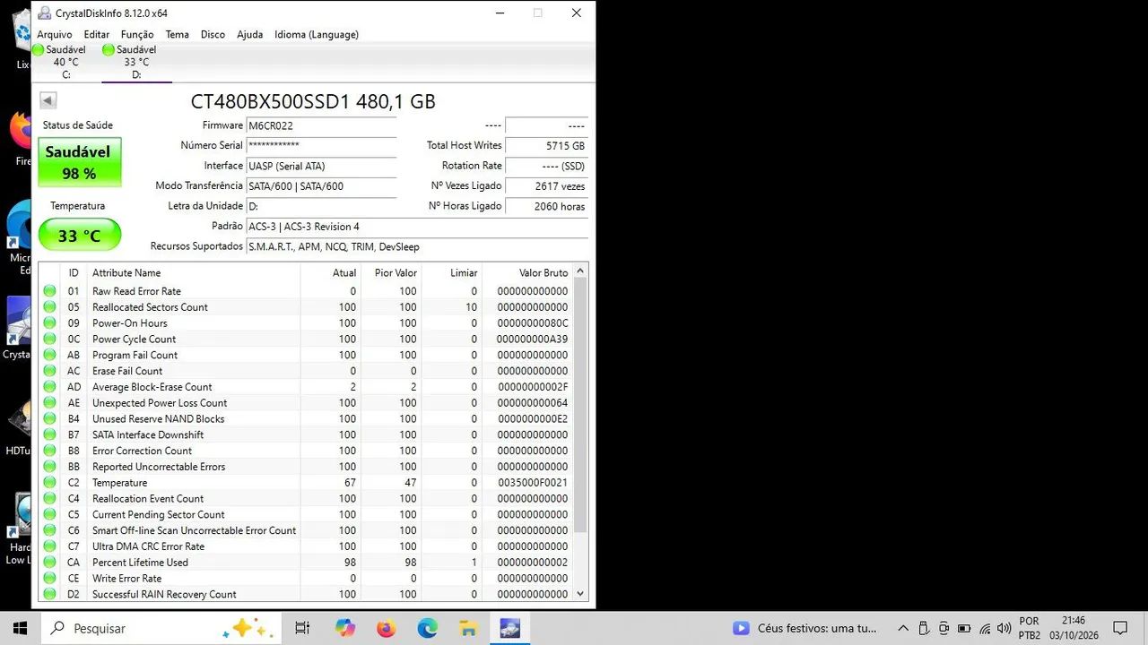The image size is (1148, 645).
Task: Select the Power-On Hours attribute row
Action: click(305, 323)
